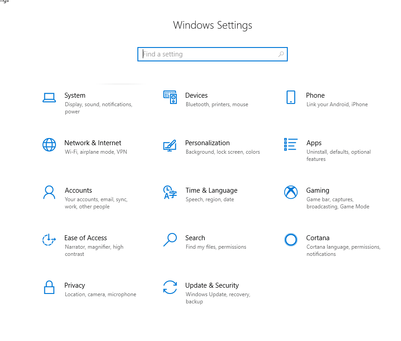This screenshot has width=401, height=341.
Task: Select the Time & Language icon
Action: [170, 192]
